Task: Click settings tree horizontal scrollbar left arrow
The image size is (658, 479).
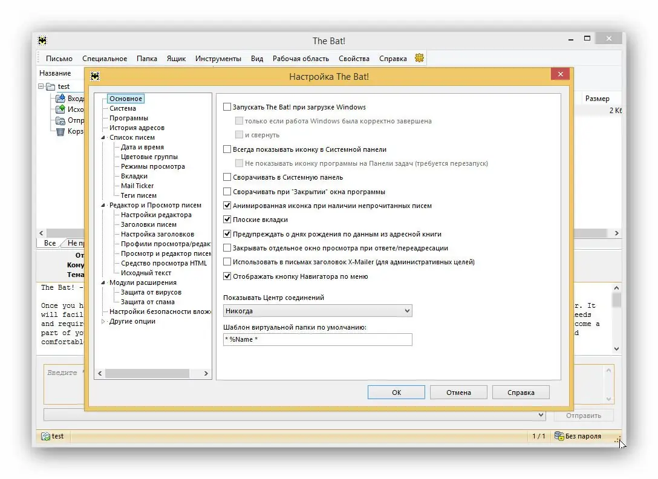Action: 100,373
